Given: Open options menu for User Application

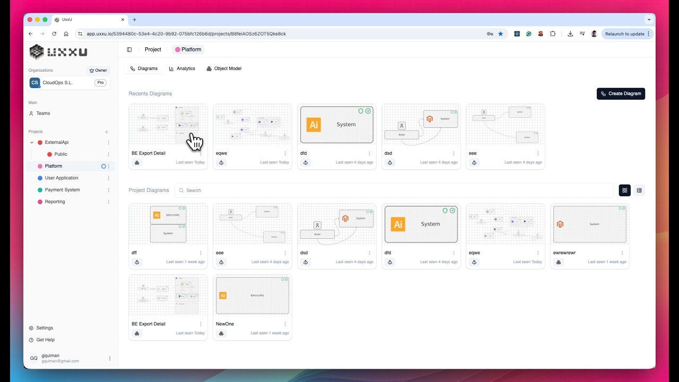Looking at the screenshot, I should pyautogui.click(x=109, y=178).
